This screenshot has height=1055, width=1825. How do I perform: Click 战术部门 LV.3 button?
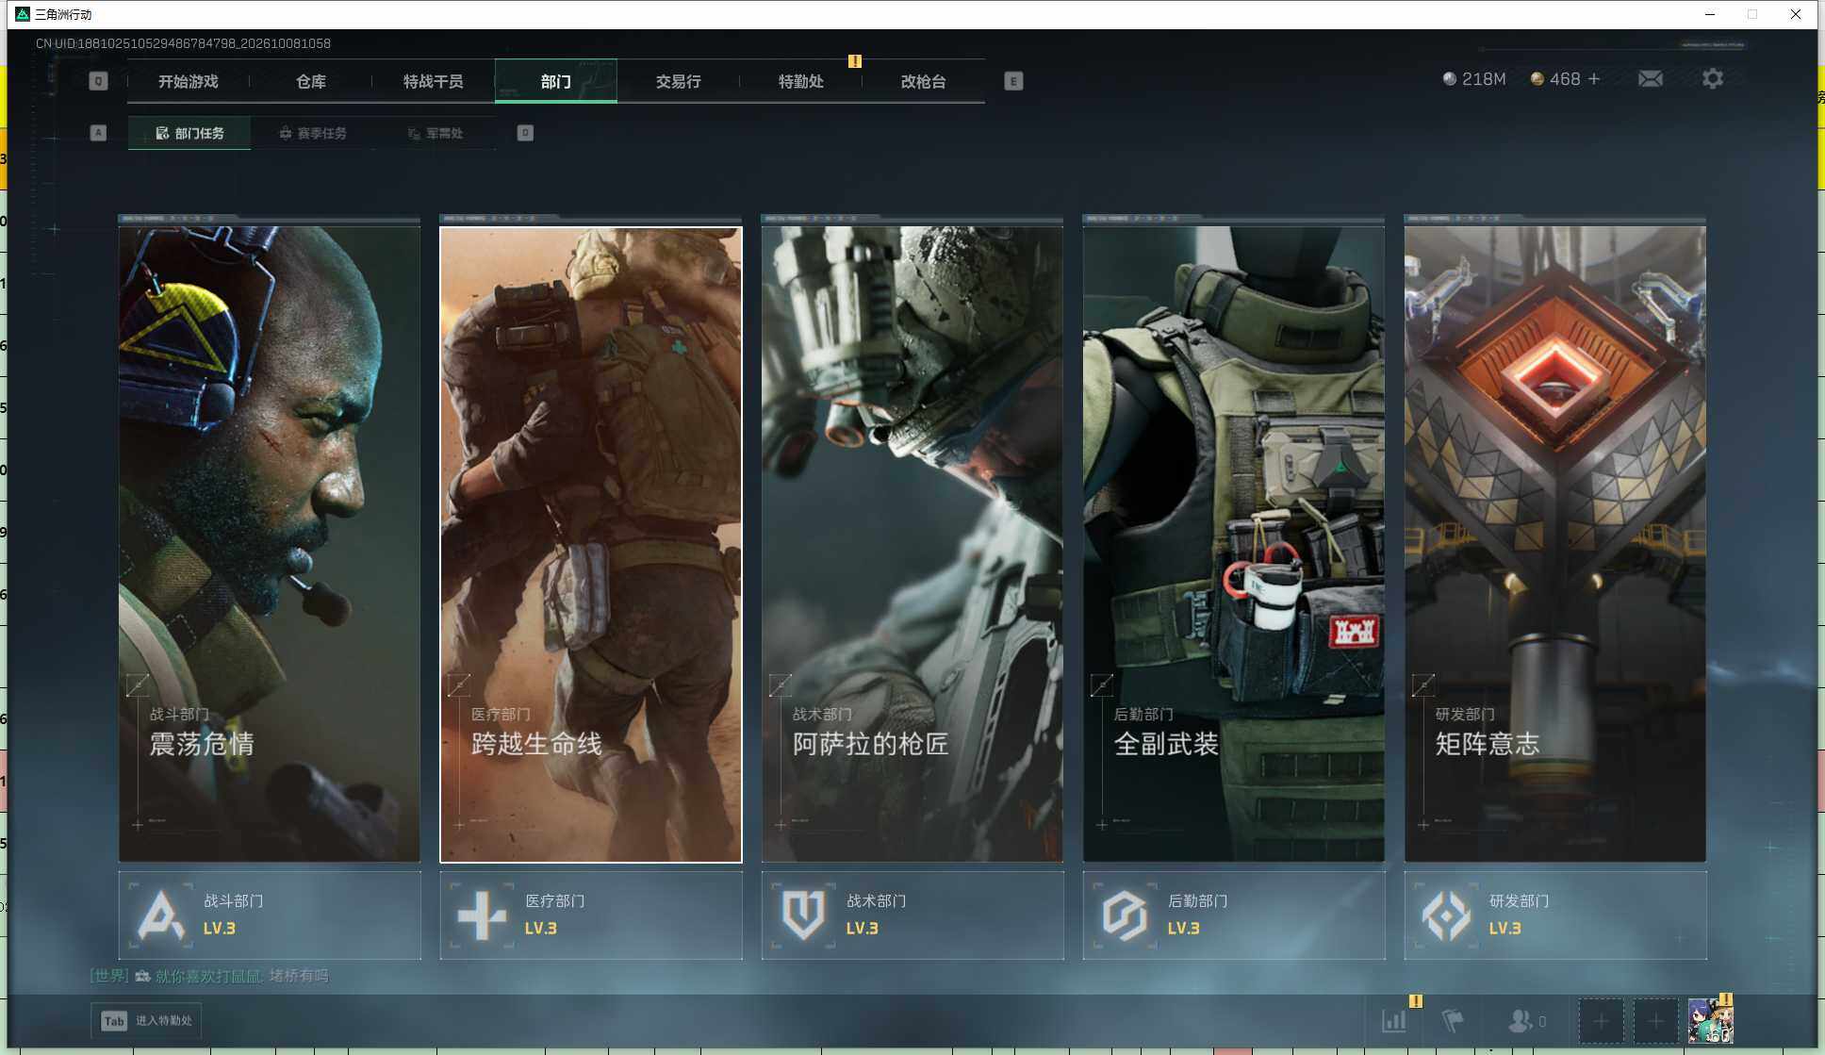coord(912,915)
